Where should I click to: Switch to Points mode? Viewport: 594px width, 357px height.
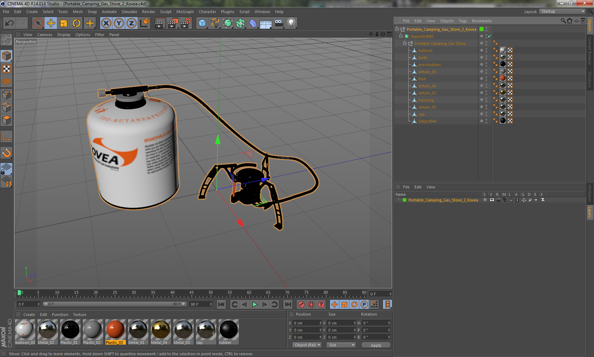point(6,94)
